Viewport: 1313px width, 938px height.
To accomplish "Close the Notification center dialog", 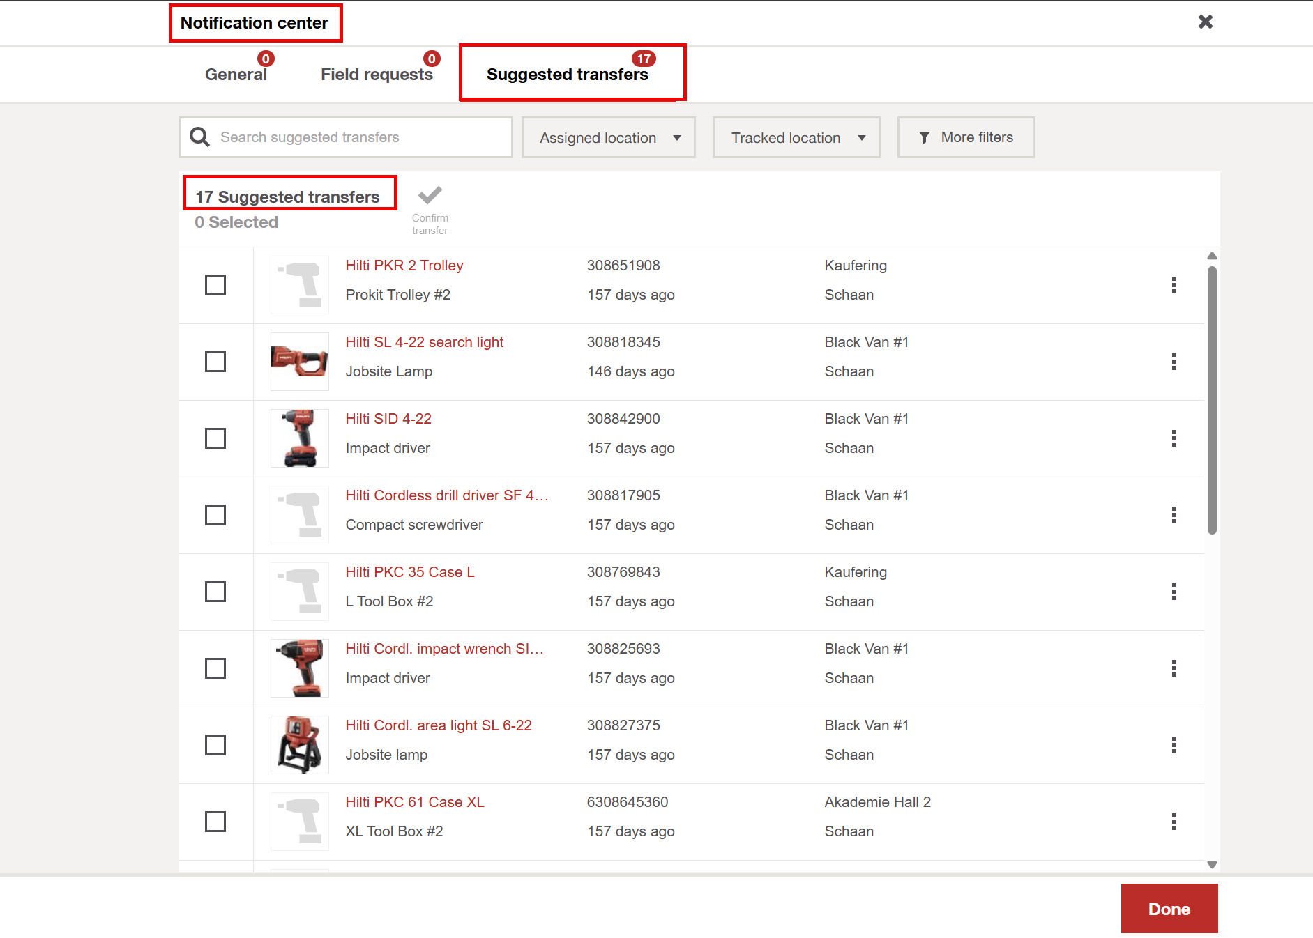I will tap(1206, 22).
